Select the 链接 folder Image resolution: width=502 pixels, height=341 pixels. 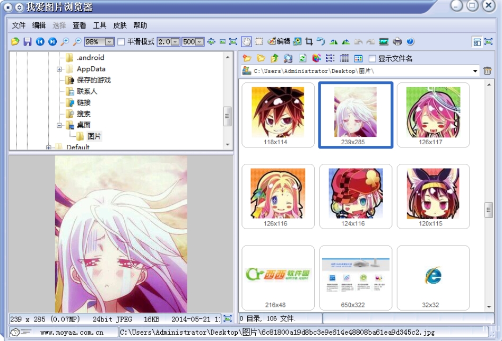pyautogui.click(x=83, y=103)
